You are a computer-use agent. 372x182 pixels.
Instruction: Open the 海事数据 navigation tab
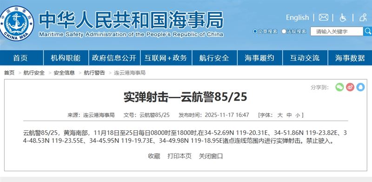point(350,58)
